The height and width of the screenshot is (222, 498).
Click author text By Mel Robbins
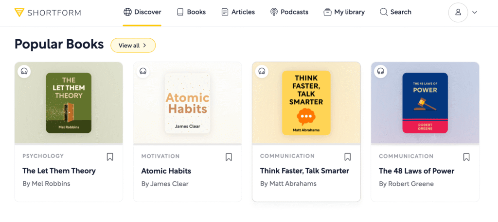click(x=46, y=184)
